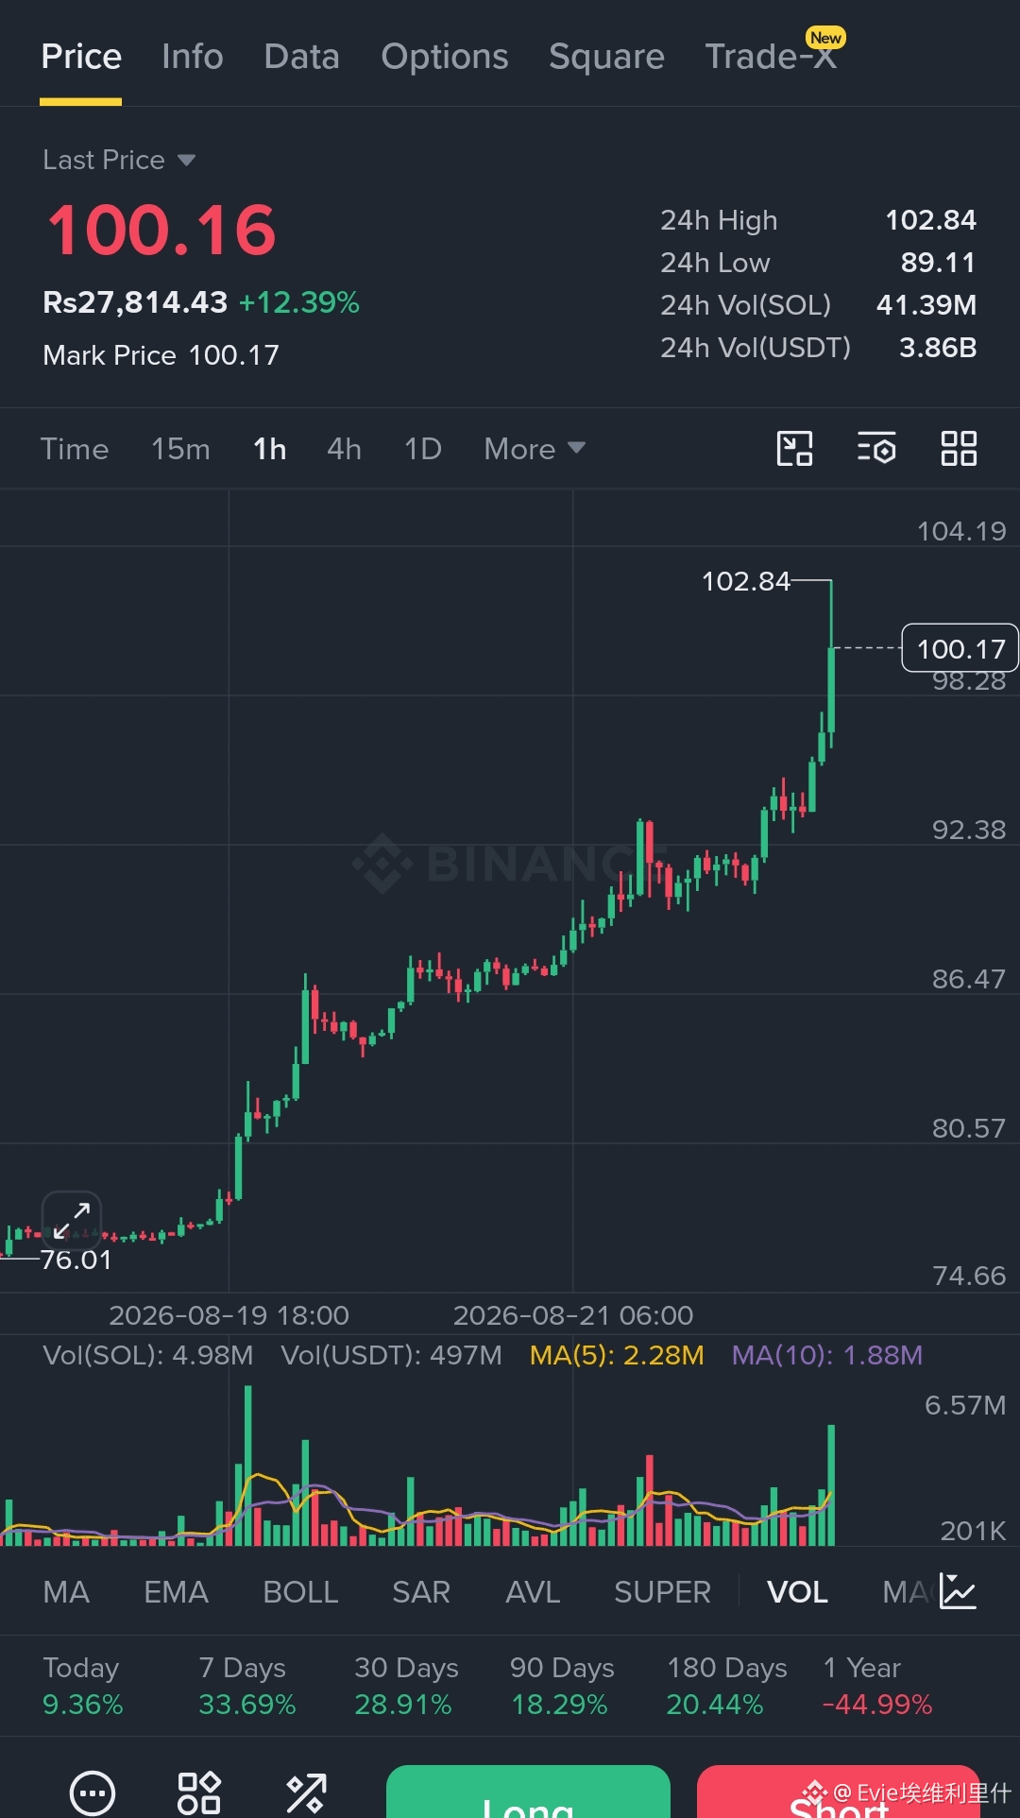The width and height of the screenshot is (1020, 1818).
Task: Click the 24h Vol(SOL) value 41.39M
Action: coord(926,305)
